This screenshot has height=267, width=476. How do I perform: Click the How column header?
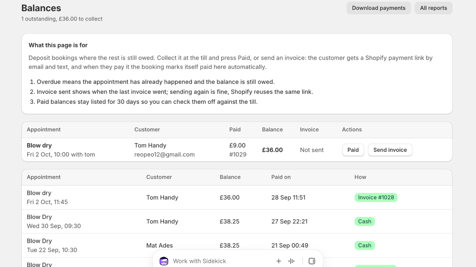(360, 177)
